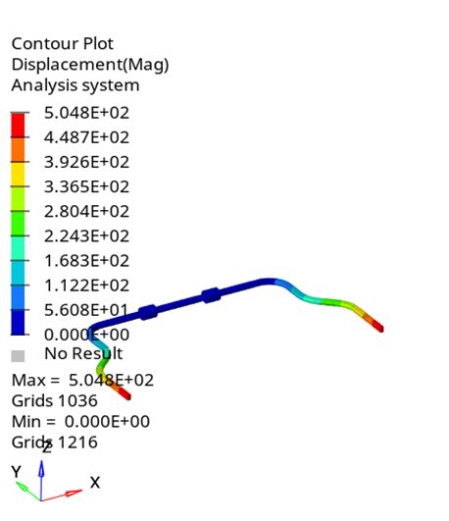Click the red X axis arrow

tap(62, 495)
